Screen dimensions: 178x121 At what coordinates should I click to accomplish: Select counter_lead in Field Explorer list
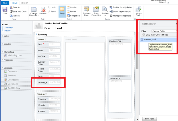(x=158, y=39)
